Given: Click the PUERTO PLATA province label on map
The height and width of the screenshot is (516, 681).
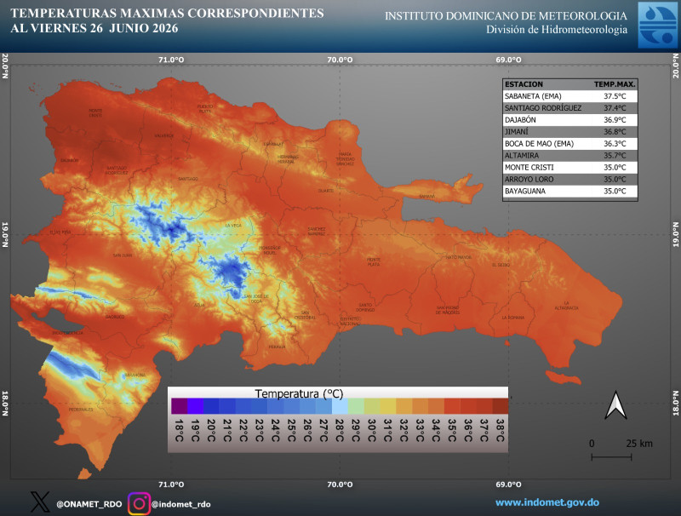Looking at the screenshot, I should [x=205, y=109].
